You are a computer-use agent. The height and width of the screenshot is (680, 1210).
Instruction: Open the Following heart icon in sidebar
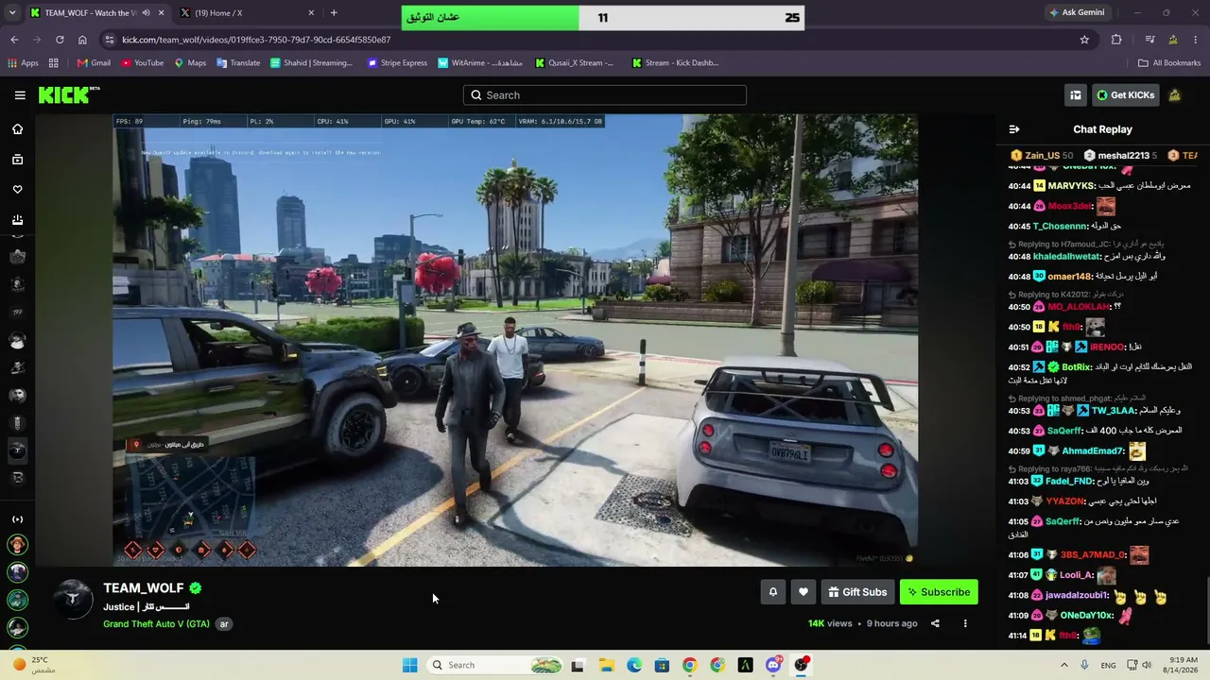tap(17, 190)
